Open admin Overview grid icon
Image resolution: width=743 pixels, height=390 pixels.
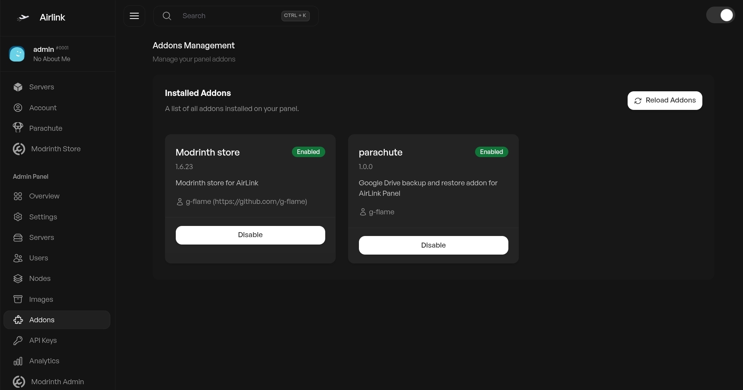click(18, 196)
